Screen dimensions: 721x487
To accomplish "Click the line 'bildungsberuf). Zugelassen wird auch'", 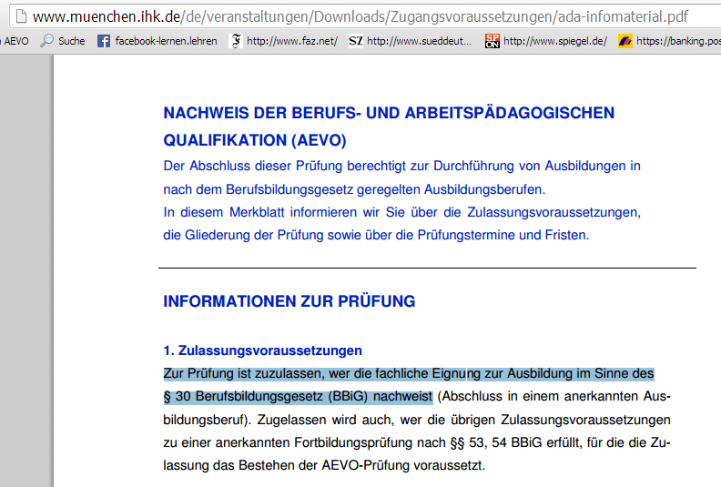I will tap(417, 420).
